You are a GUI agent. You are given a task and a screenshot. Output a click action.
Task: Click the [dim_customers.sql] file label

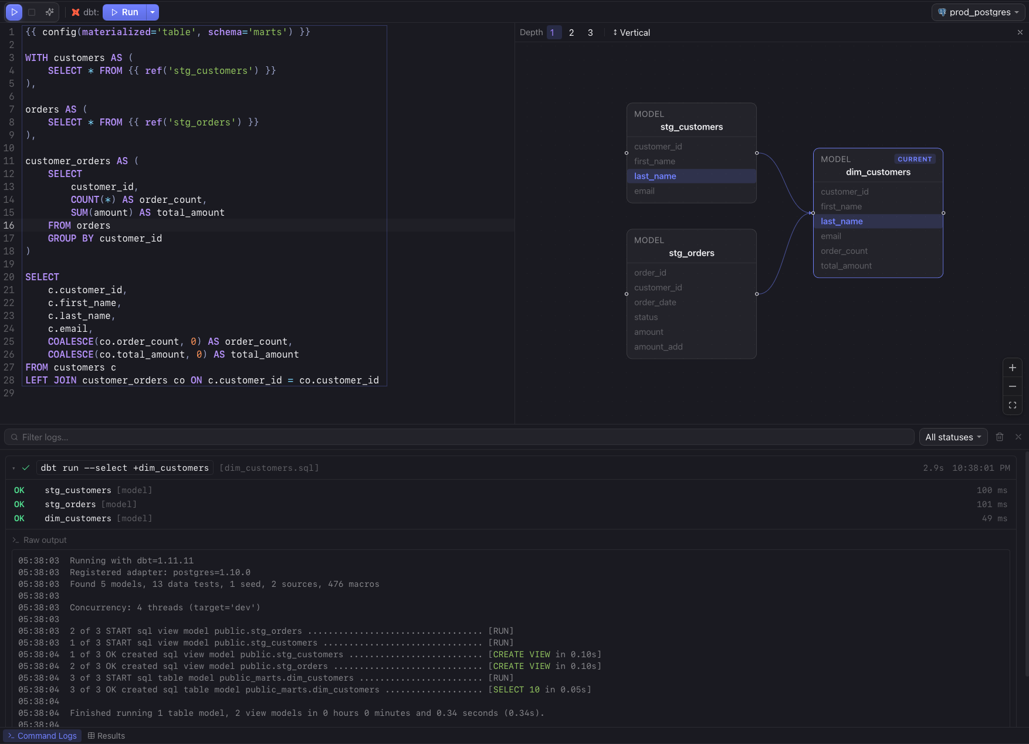(269, 468)
